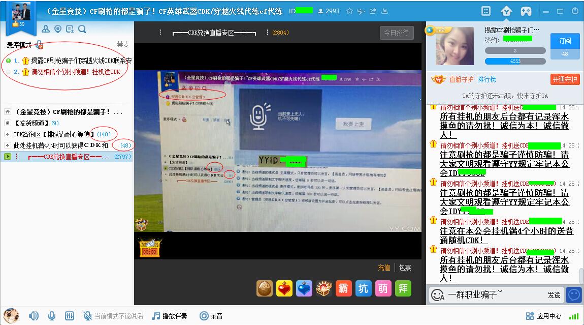Screen dimensions: 584x325
Task: Open the countdown treasure box showing 00:00
Action: (150, 248)
